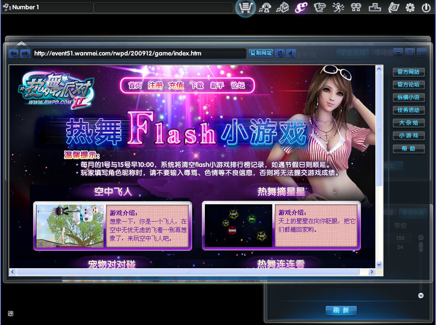Click the horizontal scrollbar thumb
Image resolution: width=436 pixels, height=325 pixels.
pyautogui.click(x=188, y=272)
